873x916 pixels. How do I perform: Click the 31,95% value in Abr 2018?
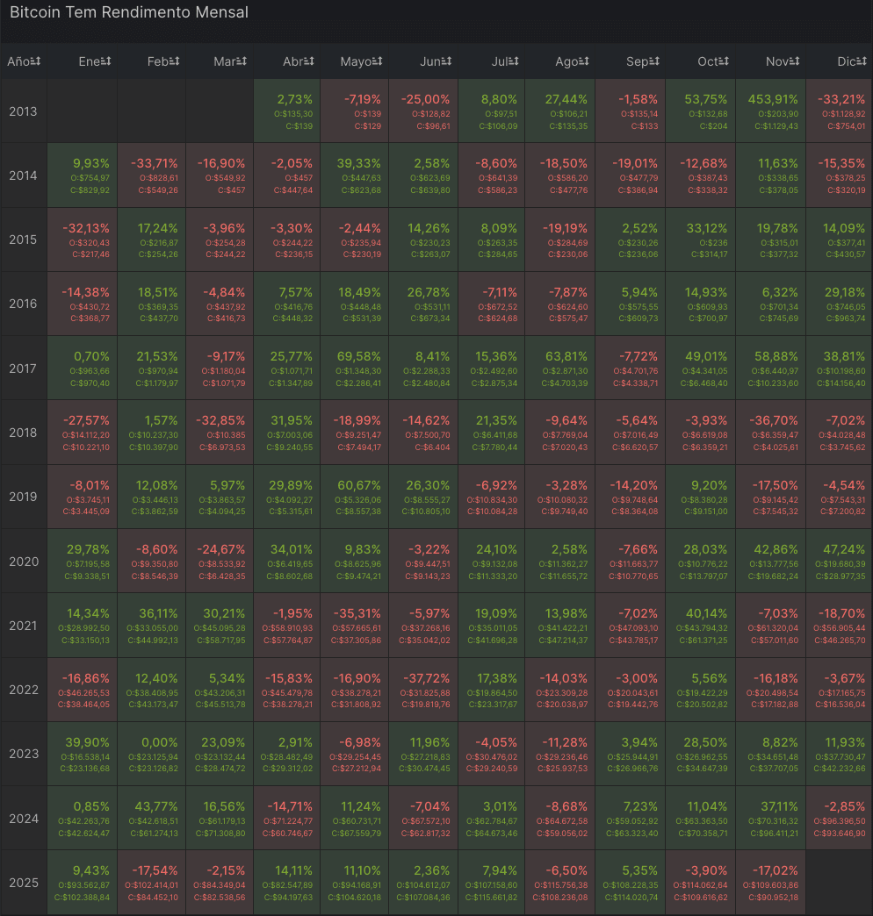(292, 420)
